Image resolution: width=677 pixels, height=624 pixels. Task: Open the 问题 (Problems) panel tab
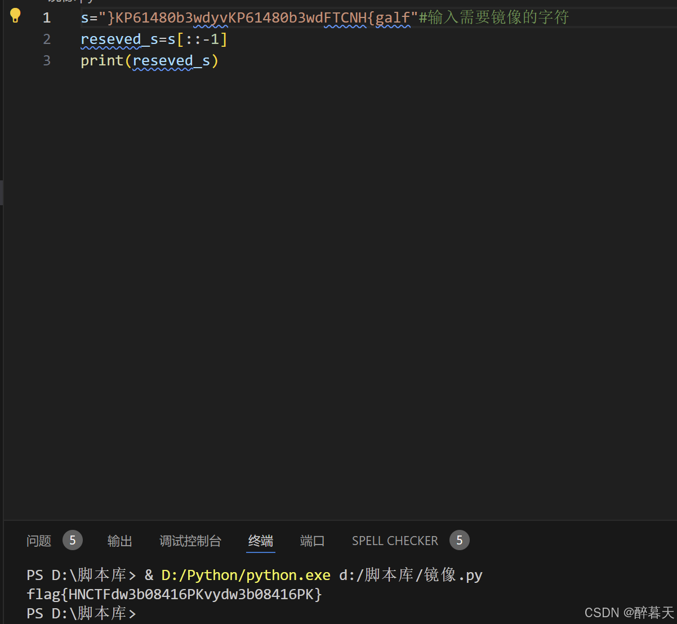38,540
